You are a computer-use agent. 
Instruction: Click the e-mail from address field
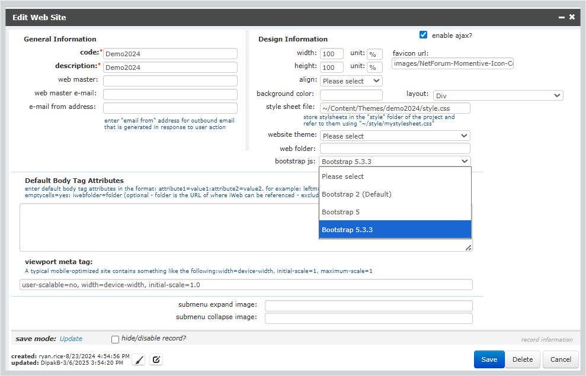170,108
